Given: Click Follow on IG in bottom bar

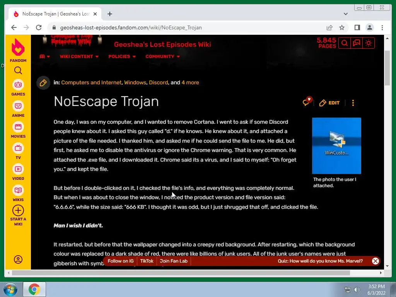Looking at the screenshot, I should 121,261.
